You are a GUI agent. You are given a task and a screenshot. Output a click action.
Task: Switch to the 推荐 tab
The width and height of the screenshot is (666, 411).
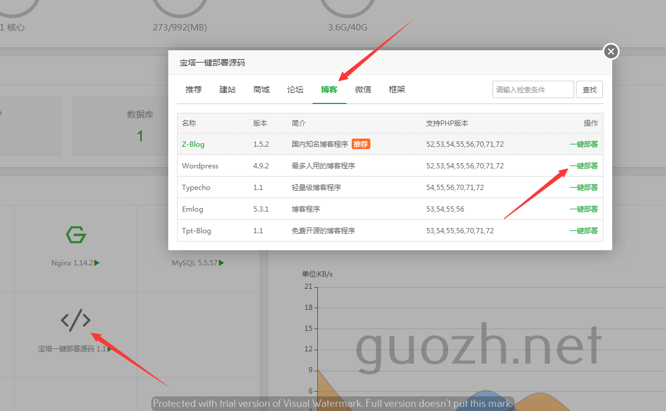(194, 89)
